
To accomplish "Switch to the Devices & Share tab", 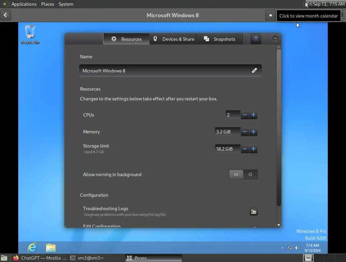I will pos(174,39).
